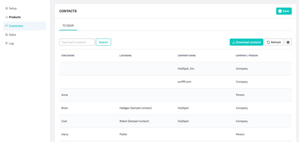The image size is (299, 142).
Task: Sort by the COMPANY NAME column header
Action: [x=187, y=56]
